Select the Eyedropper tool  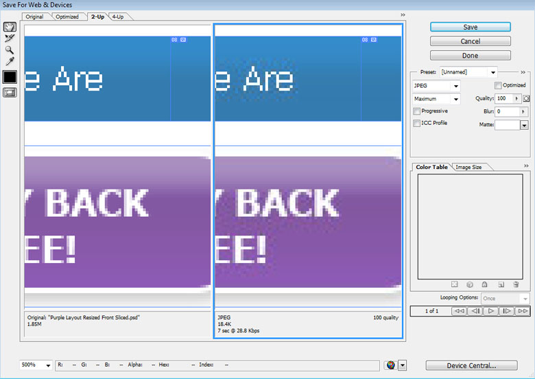[10, 62]
